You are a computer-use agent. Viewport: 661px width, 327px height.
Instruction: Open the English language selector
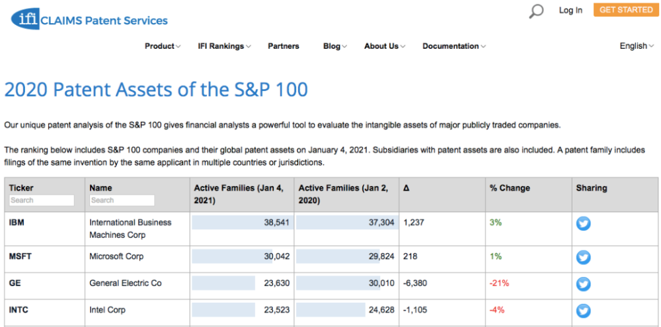pyautogui.click(x=637, y=46)
